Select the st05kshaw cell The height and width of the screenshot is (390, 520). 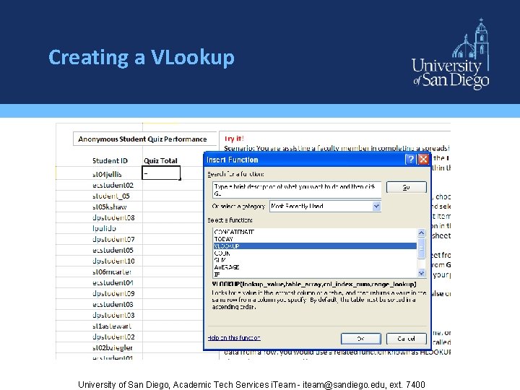110,207
